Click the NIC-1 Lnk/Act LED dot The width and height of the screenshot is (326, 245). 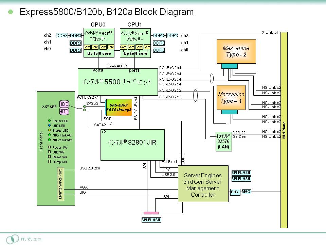50,135
